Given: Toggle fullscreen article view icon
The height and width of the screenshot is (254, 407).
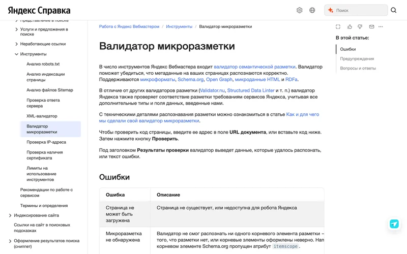Looking at the screenshot, I should pyautogui.click(x=338, y=27).
